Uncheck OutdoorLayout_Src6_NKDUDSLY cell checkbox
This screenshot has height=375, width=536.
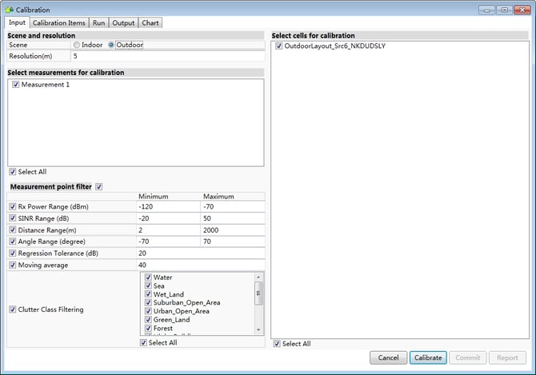[278, 46]
